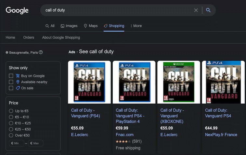Select the Up to €5 price option

11,111
